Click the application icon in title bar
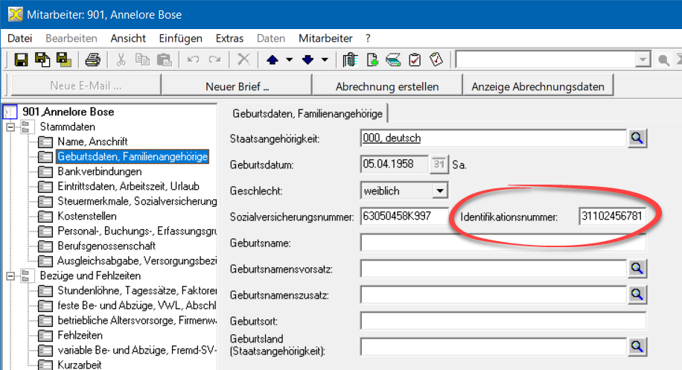The image size is (682, 370). (16, 14)
